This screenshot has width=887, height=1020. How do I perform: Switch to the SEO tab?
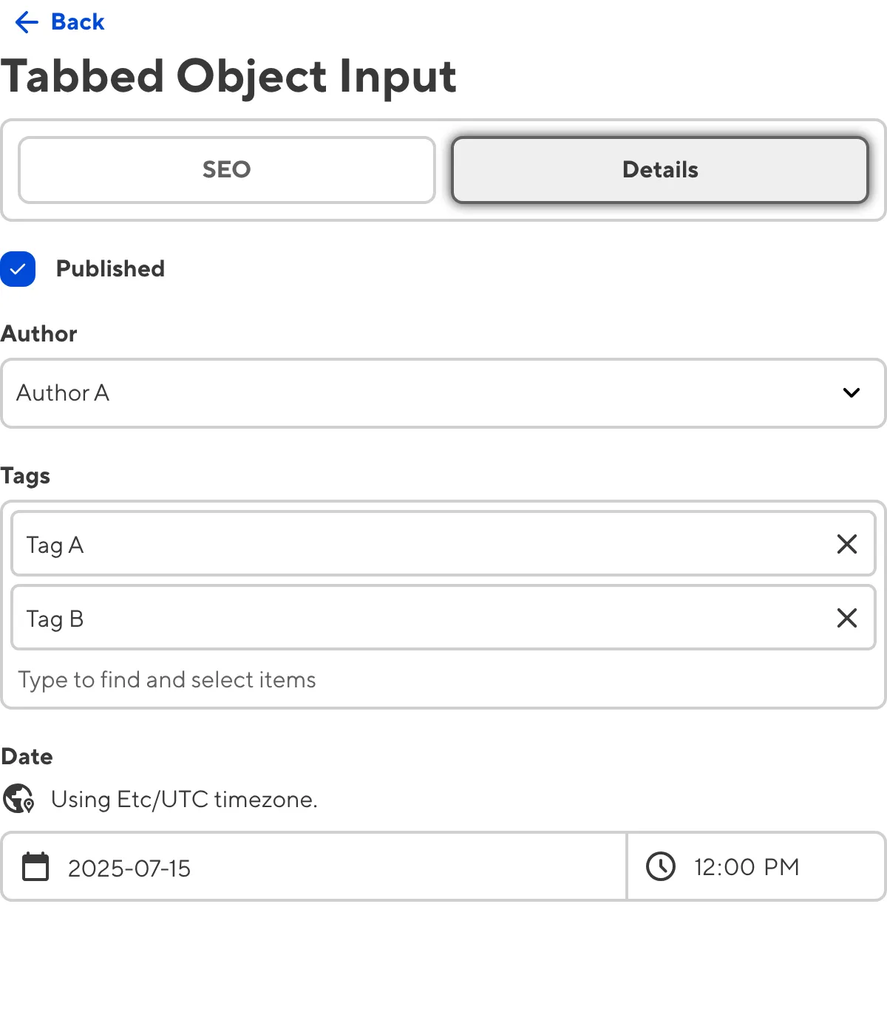(x=226, y=170)
